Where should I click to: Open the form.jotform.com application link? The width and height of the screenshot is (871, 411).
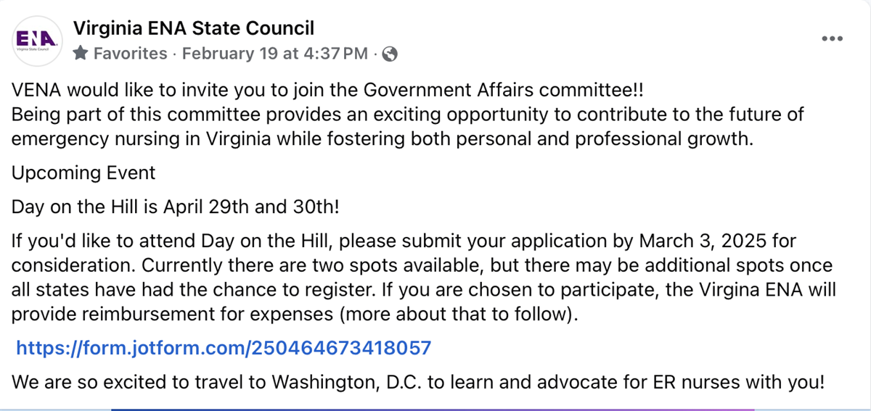pyautogui.click(x=224, y=348)
